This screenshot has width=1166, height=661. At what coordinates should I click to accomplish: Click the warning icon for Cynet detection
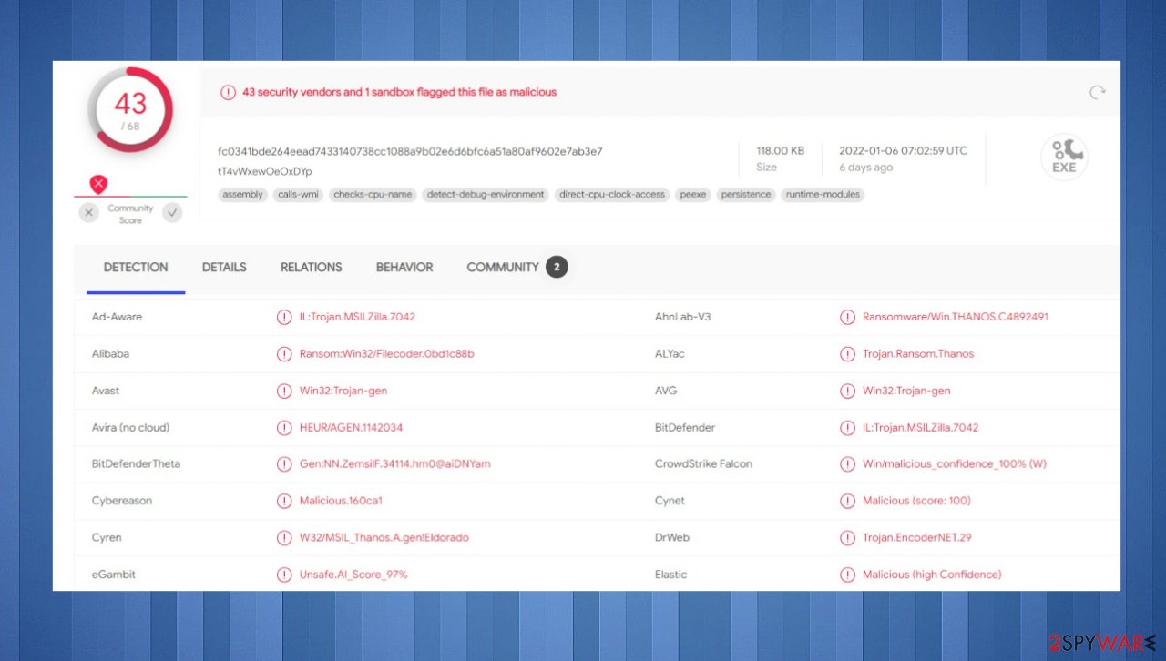click(847, 501)
